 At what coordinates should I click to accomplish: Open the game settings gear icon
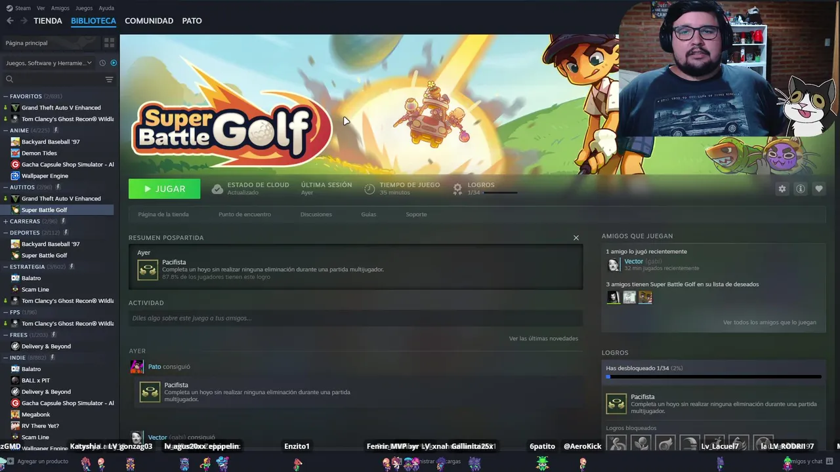pos(782,189)
